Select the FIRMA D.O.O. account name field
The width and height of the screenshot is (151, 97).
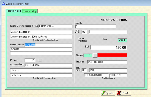(x=55, y=26)
